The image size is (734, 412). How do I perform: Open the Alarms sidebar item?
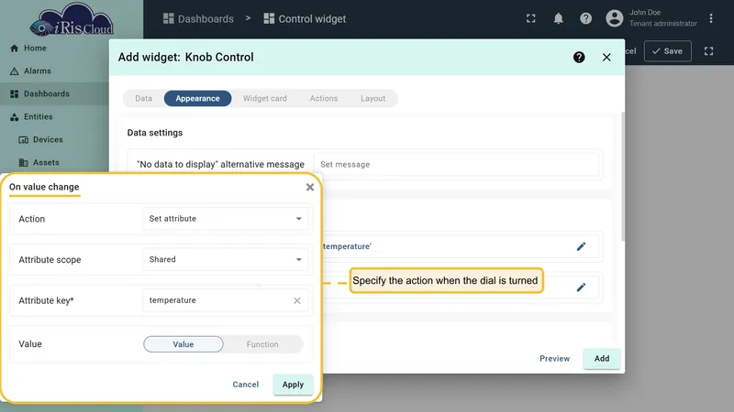click(30, 71)
